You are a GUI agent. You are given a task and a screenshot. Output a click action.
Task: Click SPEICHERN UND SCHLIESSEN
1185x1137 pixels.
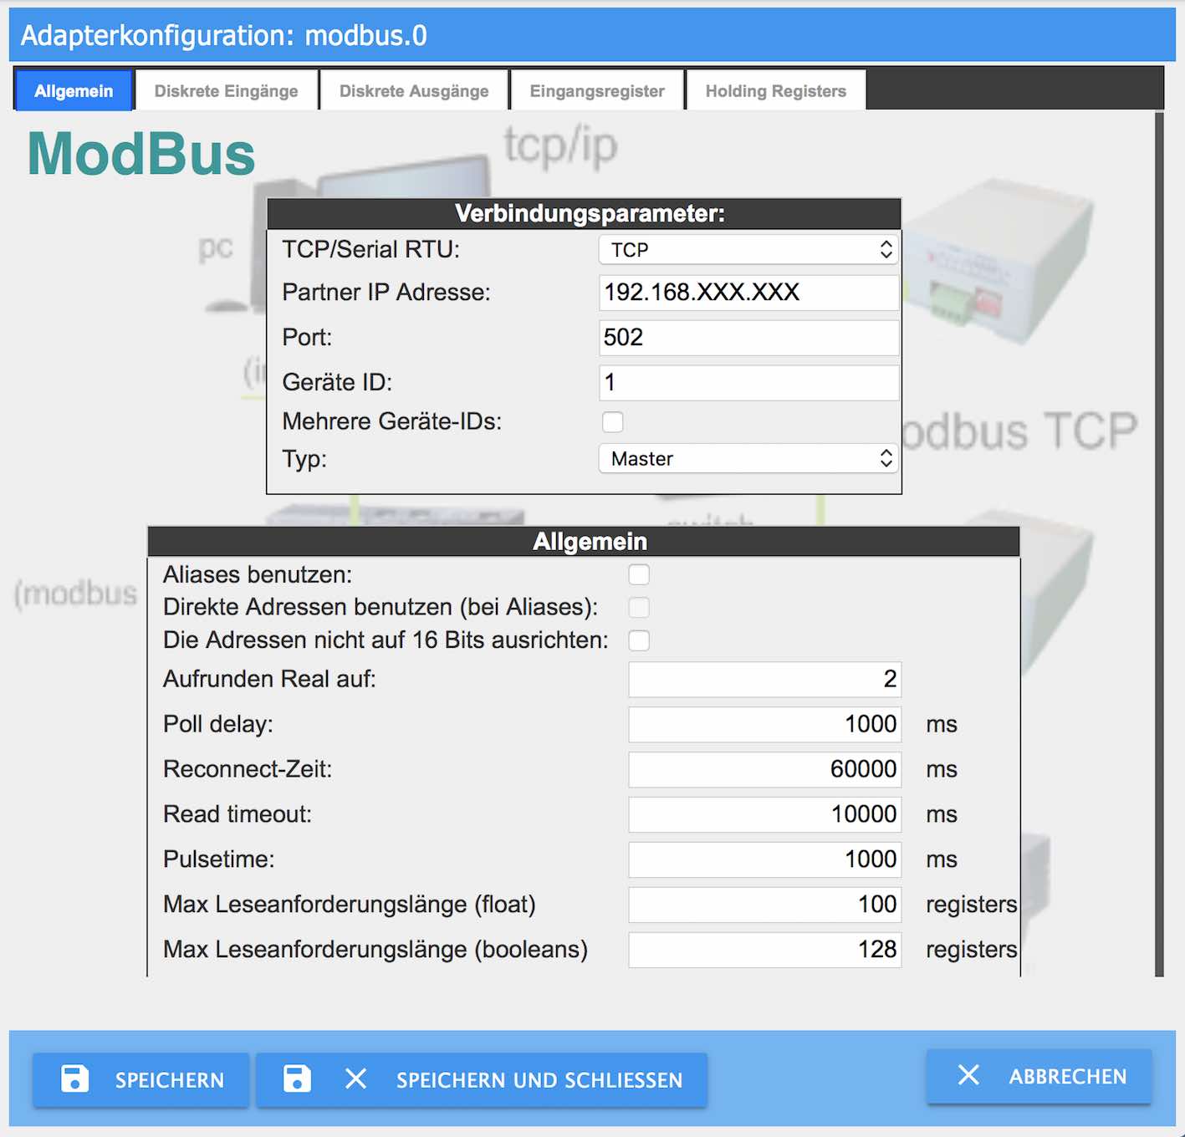point(483,1079)
